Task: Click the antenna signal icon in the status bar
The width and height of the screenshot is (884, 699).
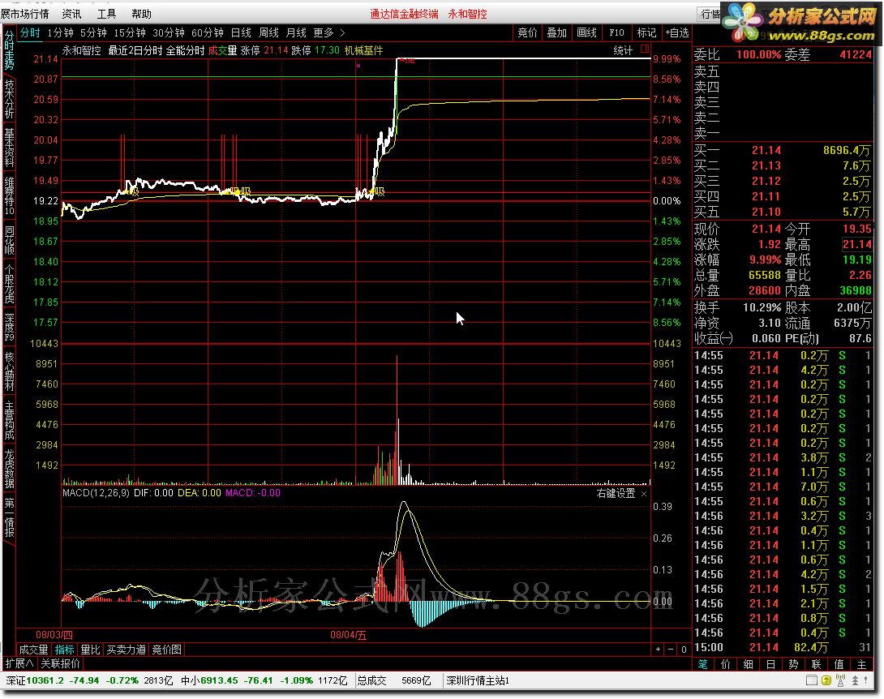Action: coord(840,680)
